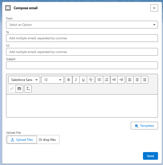The width and height of the screenshot is (163, 165).
Task: Open the Templates picker
Action: pos(144,126)
